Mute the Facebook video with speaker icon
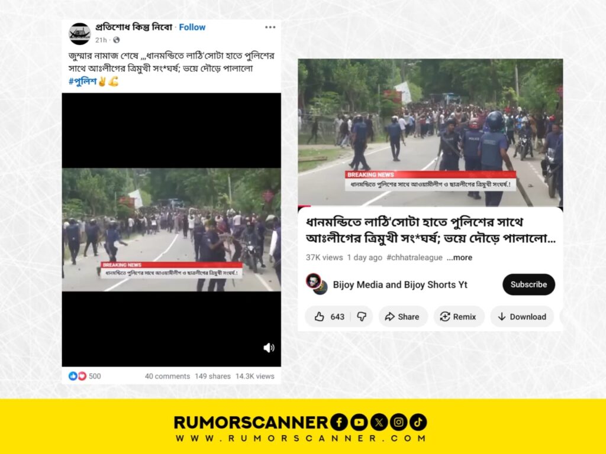The width and height of the screenshot is (606, 454). (269, 348)
